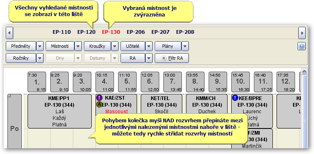314x154 pixels.
Task: Expand the Kroužky dropdown arrow
Action: [x=115, y=46]
